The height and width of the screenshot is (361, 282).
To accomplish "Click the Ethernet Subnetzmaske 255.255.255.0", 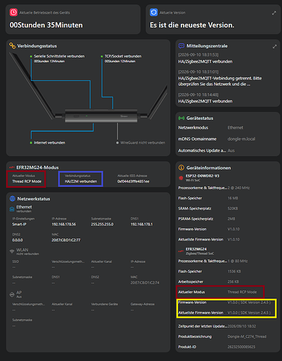I will (x=102, y=224).
